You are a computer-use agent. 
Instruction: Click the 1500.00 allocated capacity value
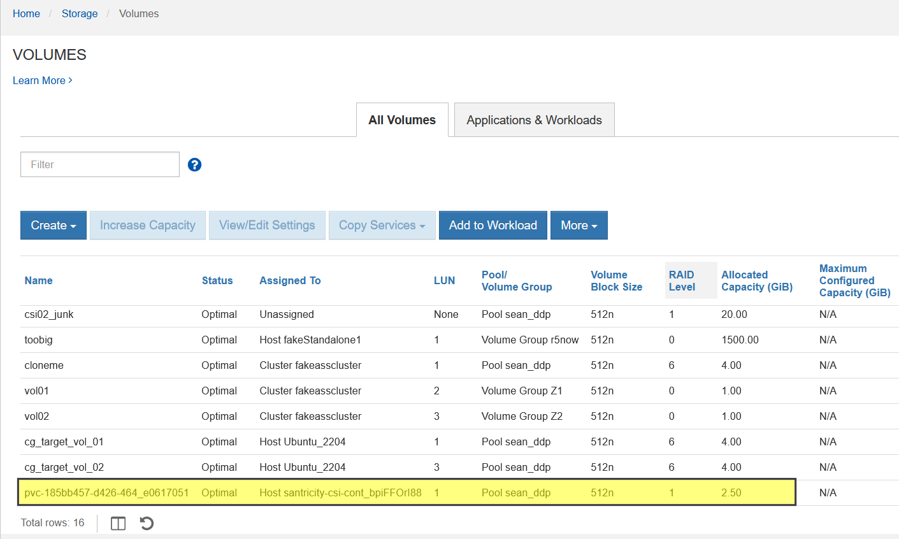coord(740,340)
